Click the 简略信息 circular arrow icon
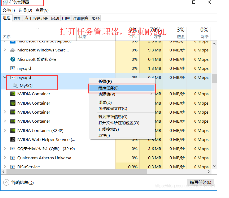The height and width of the screenshot is (198, 229). (x=6, y=182)
